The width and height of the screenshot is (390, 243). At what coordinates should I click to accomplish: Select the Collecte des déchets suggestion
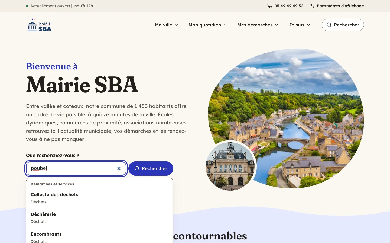[100, 198]
